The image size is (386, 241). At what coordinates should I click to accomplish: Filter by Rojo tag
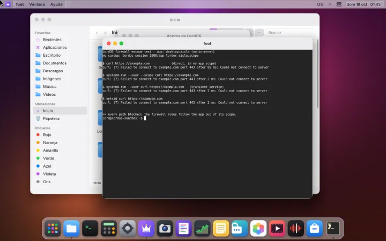pos(60,135)
